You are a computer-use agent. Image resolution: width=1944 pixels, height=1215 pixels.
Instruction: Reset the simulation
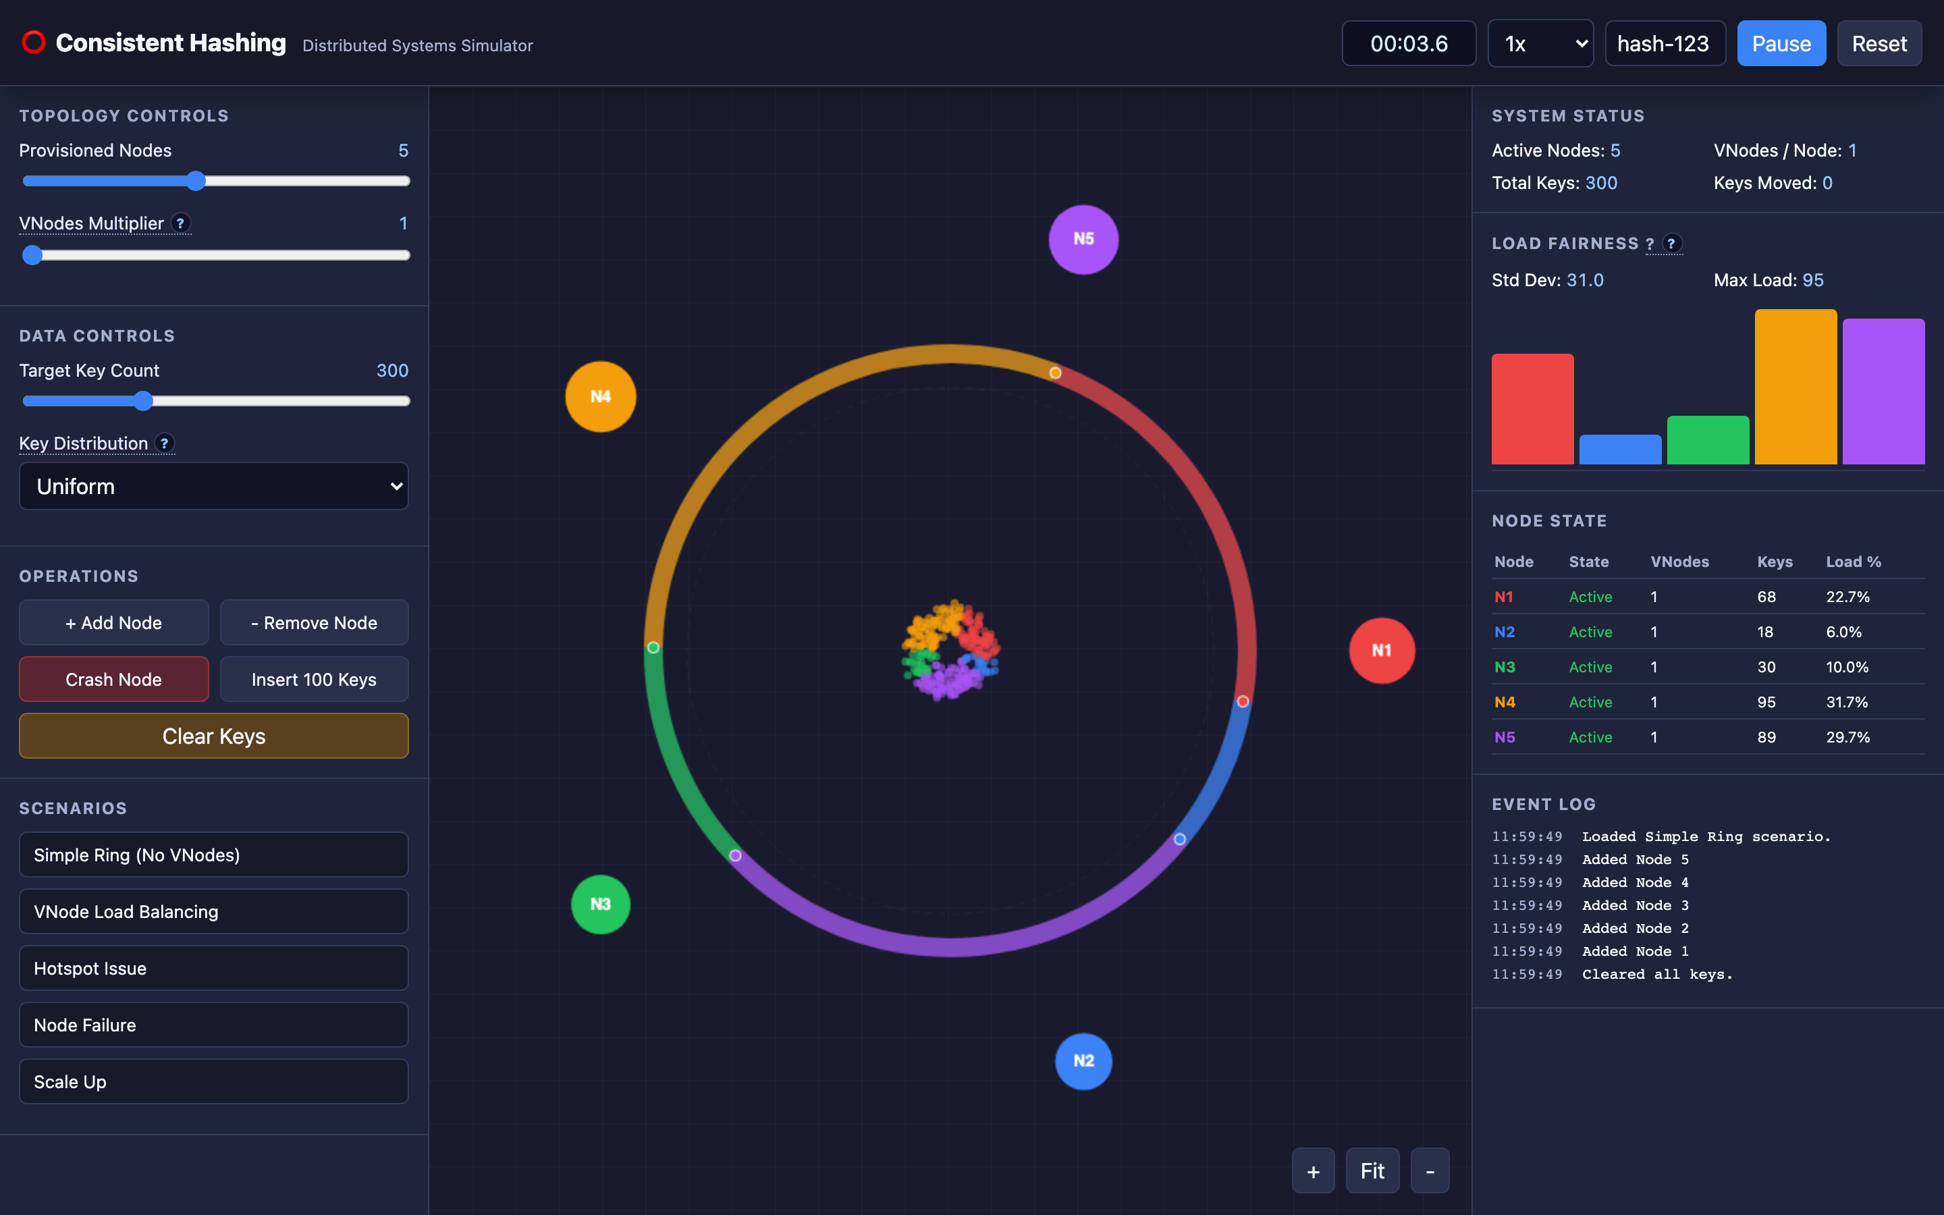click(x=1879, y=43)
